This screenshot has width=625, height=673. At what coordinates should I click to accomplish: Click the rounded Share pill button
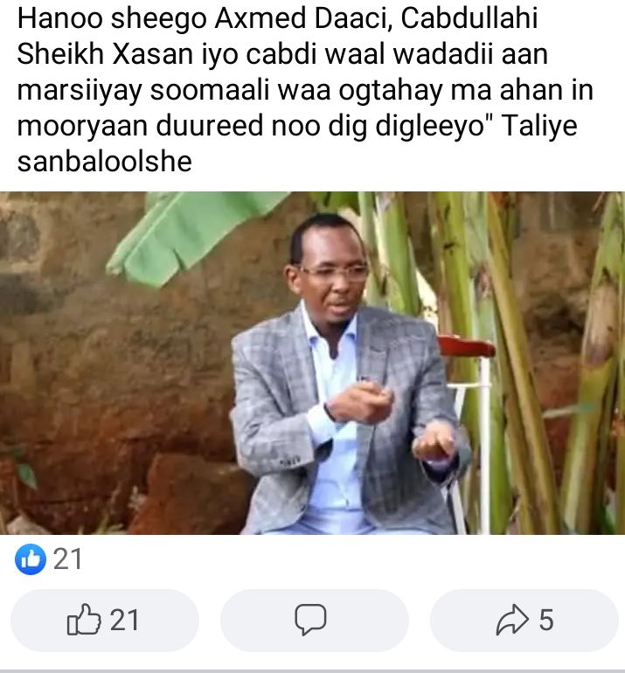(524, 621)
